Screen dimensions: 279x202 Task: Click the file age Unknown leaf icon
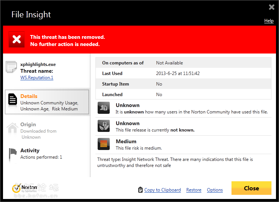tap(104, 126)
